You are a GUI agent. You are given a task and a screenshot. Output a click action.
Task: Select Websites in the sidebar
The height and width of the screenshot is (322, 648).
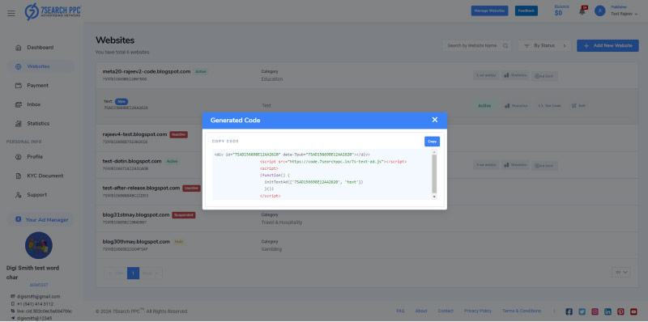tap(40, 66)
